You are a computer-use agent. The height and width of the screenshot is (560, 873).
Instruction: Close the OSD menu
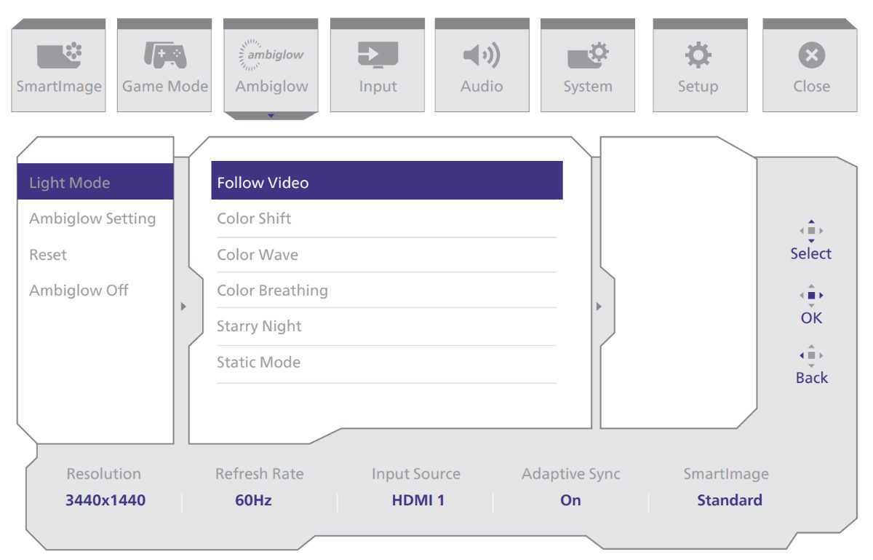point(811,66)
